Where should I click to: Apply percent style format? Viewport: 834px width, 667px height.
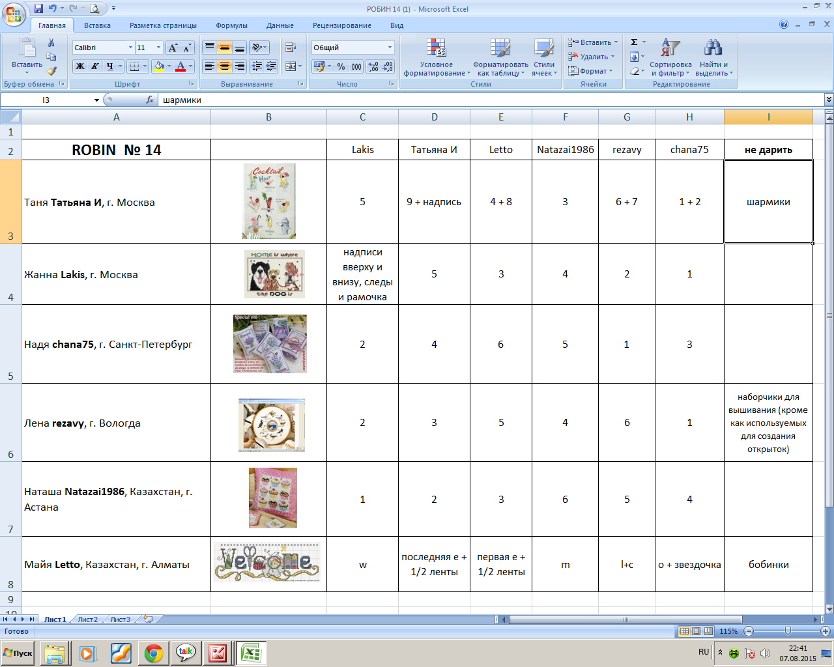[x=341, y=66]
